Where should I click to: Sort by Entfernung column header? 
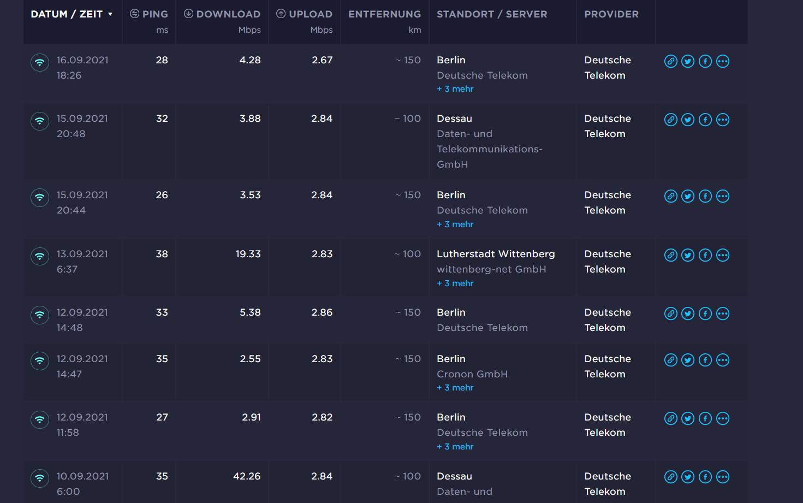[x=384, y=14]
